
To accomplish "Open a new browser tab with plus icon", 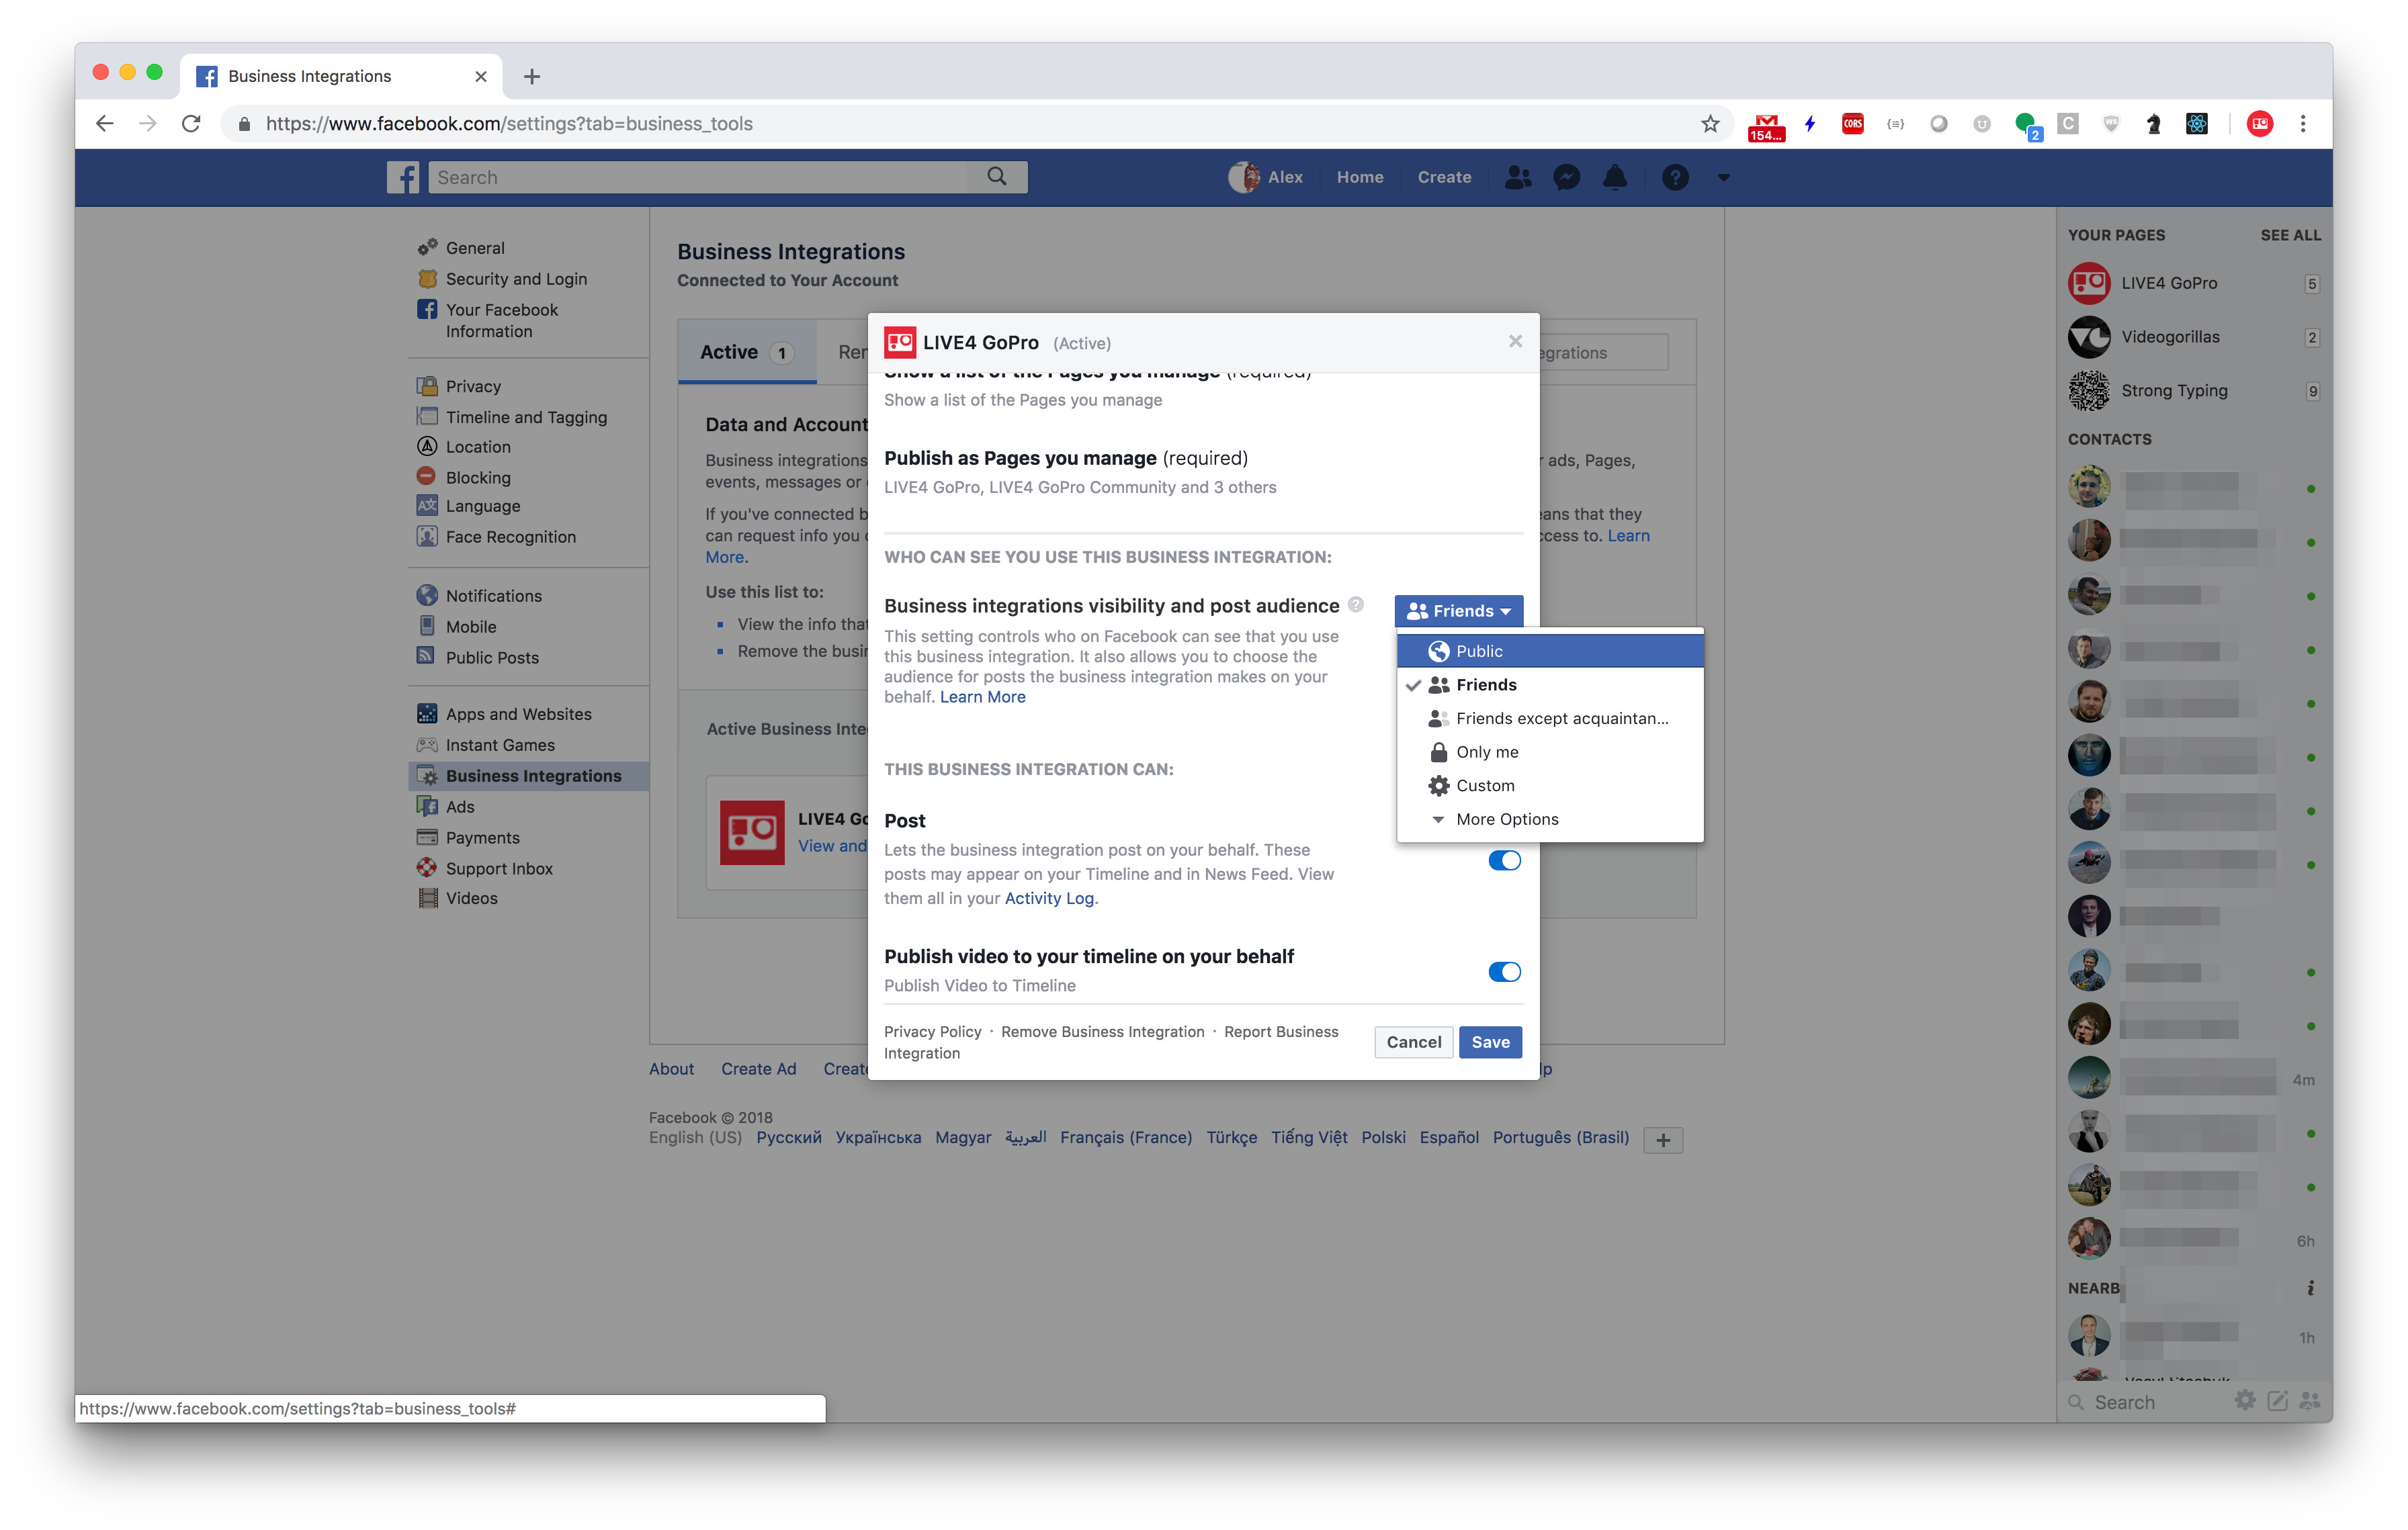I will point(532,76).
